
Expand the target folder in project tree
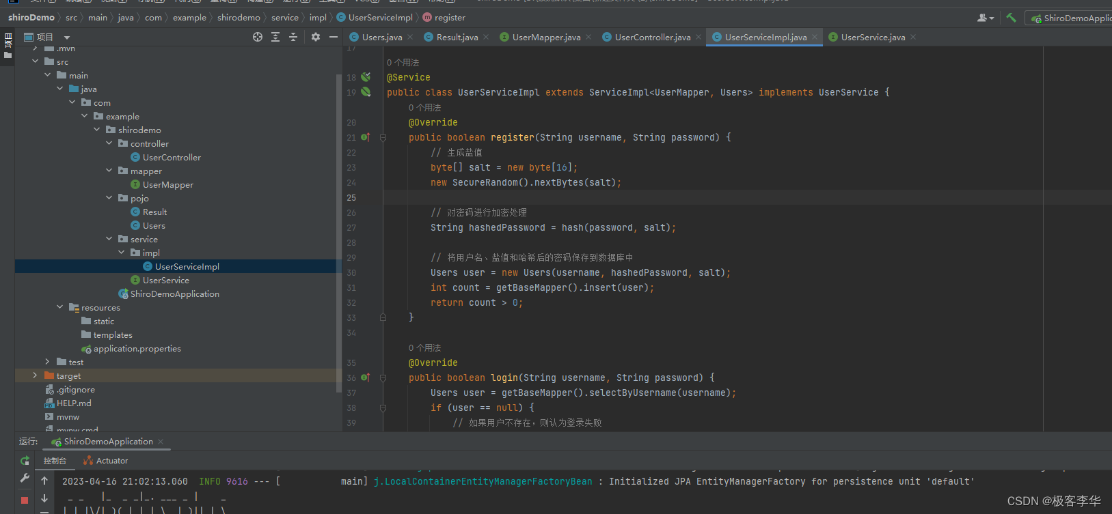(x=36, y=375)
